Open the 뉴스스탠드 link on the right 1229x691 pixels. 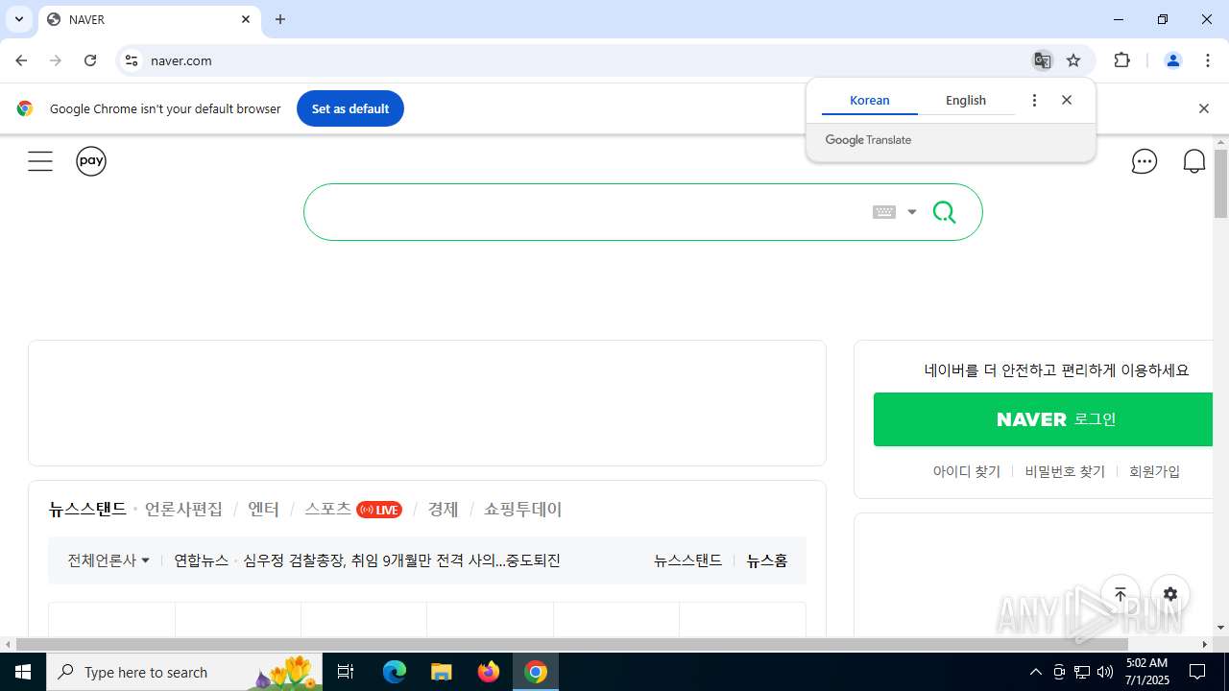(x=687, y=560)
